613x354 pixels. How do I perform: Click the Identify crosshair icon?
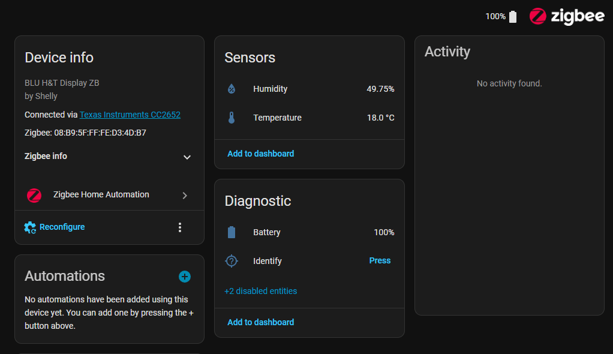click(232, 261)
